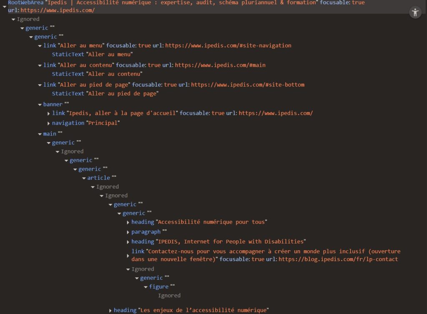
Task: Expand heading 'IPEDIS, Internet for People with Disabilities'
Action: tap(128, 241)
